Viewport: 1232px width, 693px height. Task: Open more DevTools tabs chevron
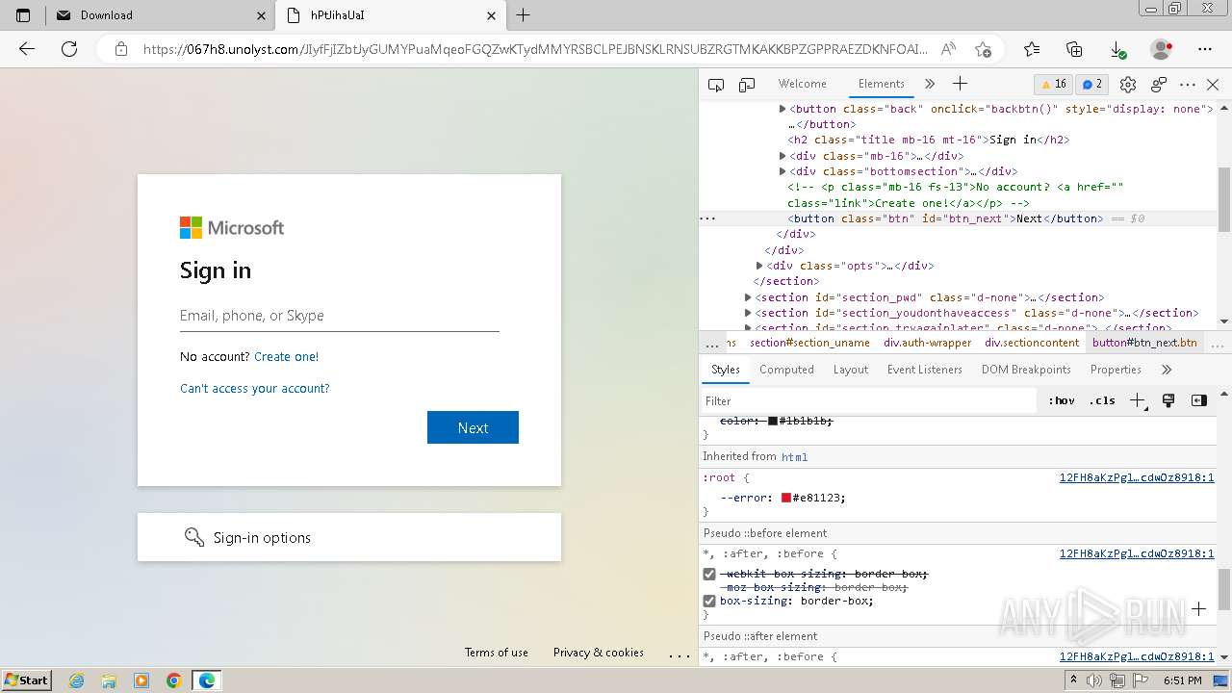tap(930, 84)
